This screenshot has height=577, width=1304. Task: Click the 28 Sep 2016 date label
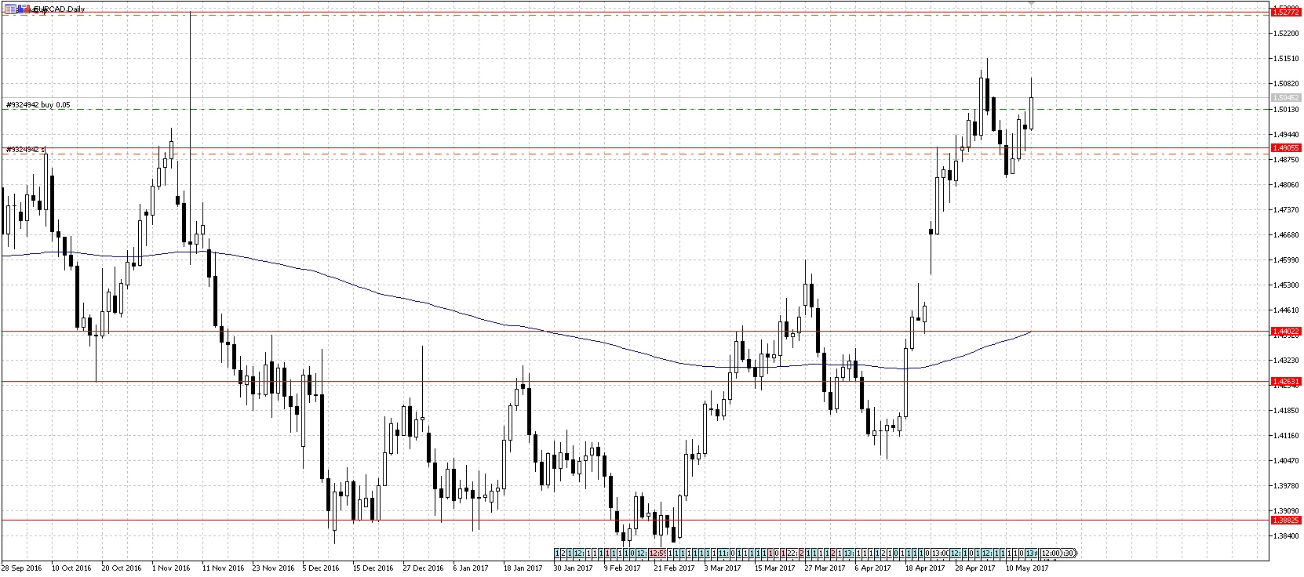point(22,568)
